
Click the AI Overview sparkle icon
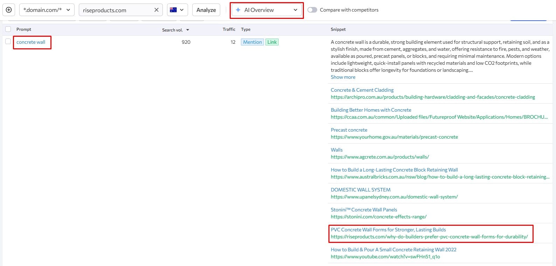[238, 10]
